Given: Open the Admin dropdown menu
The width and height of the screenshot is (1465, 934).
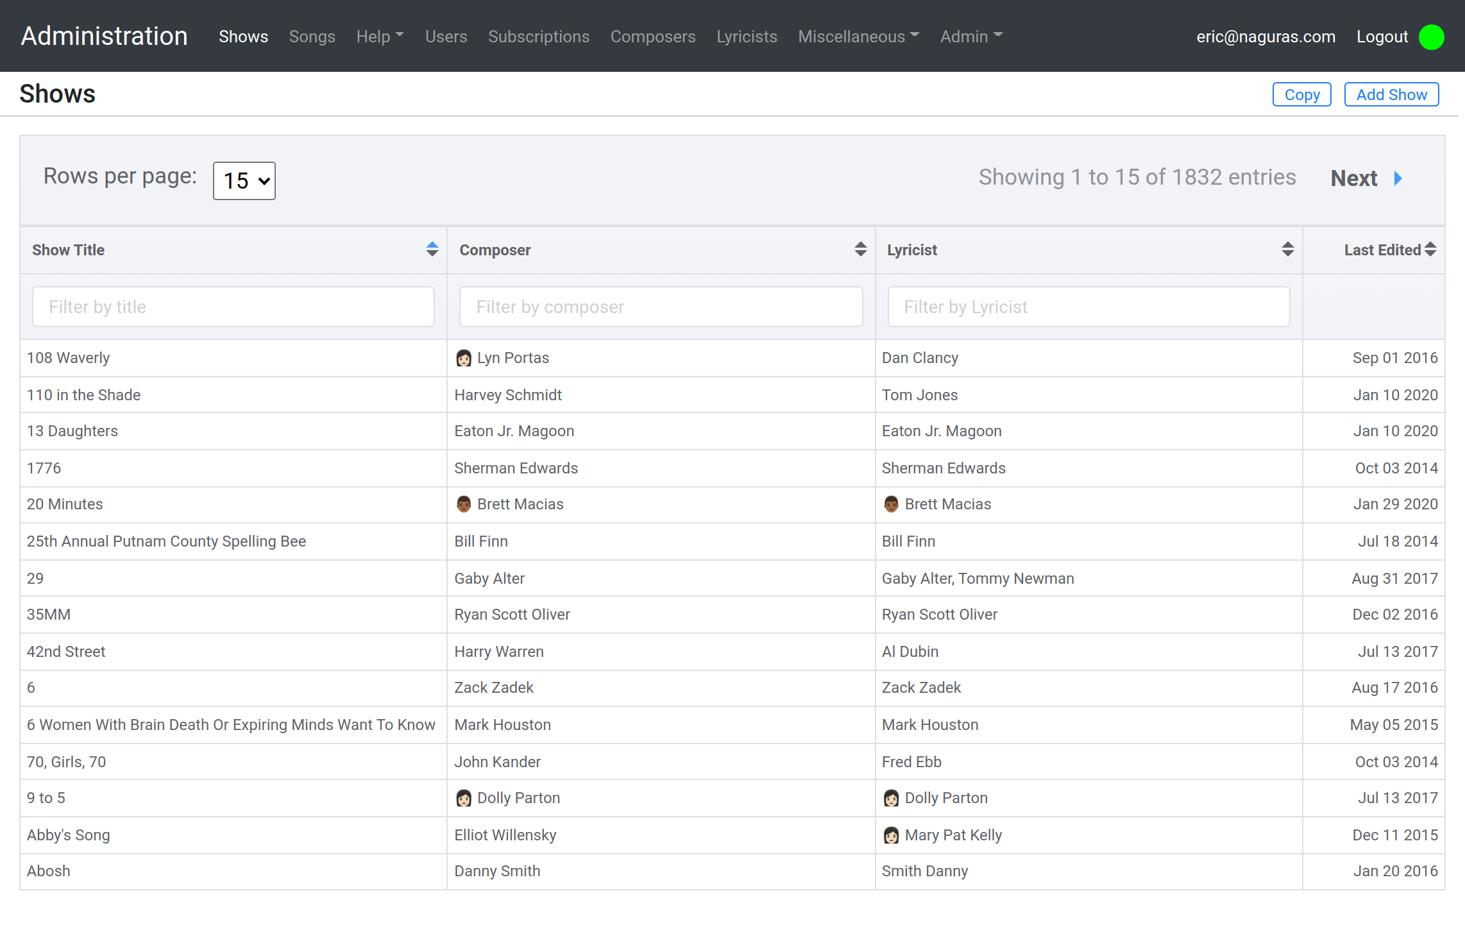Looking at the screenshot, I should 970,37.
